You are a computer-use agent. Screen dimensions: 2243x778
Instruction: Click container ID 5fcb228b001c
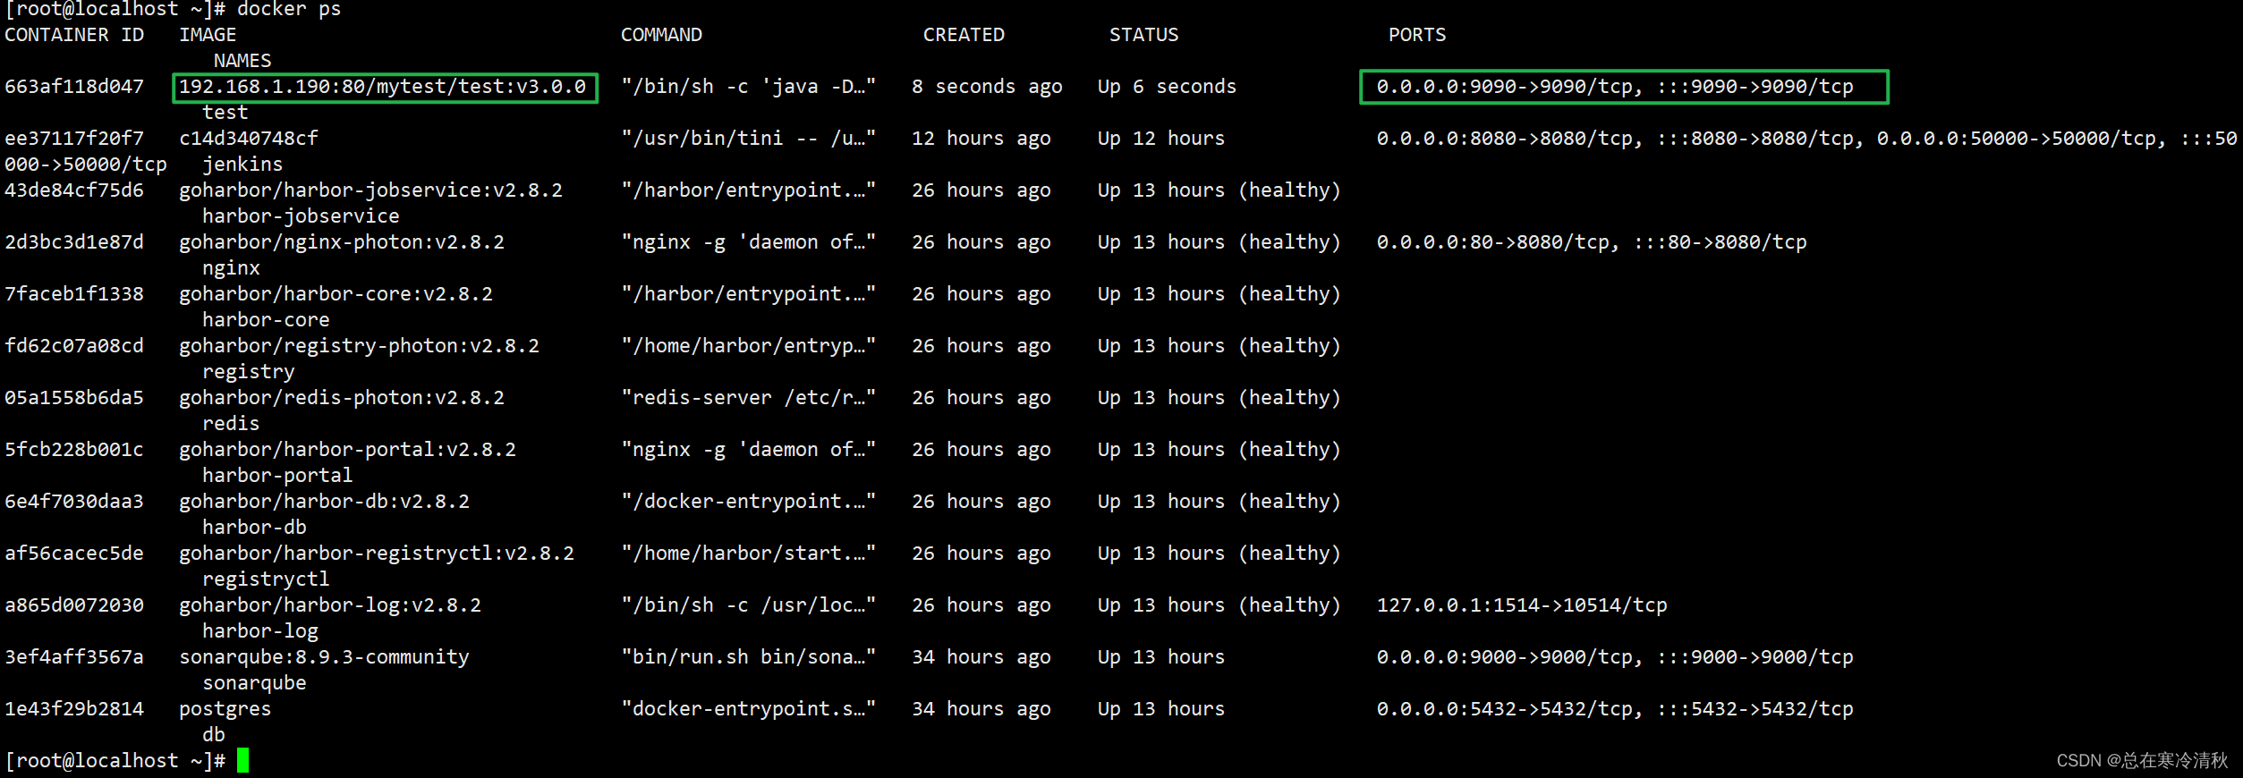pos(74,450)
